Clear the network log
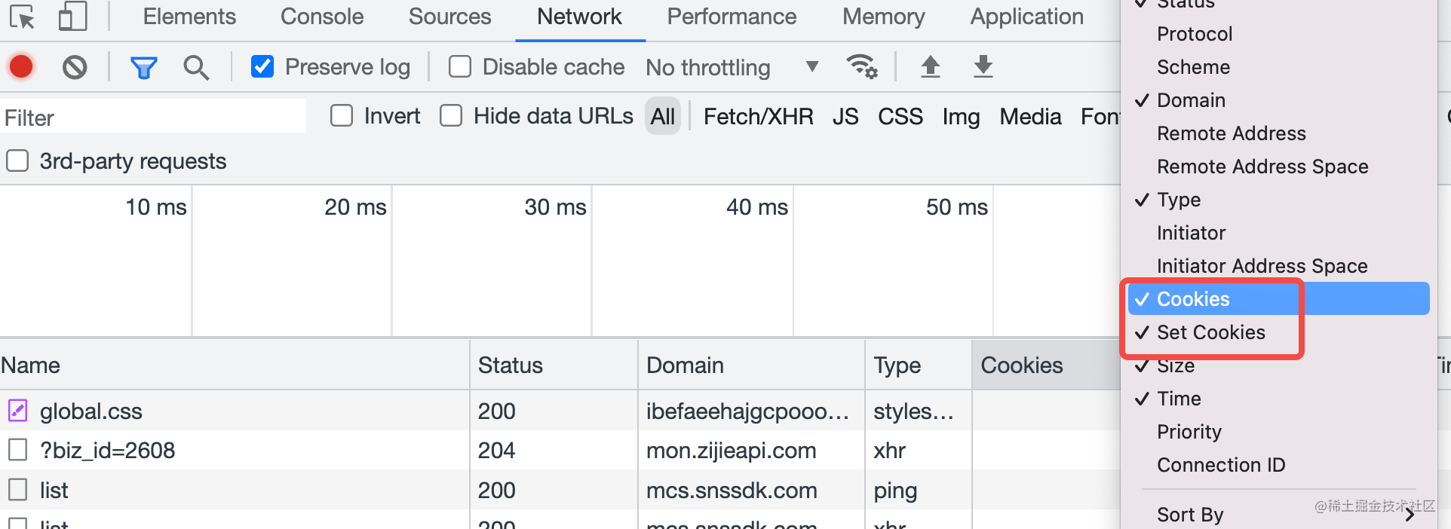The width and height of the screenshot is (1451, 529). [75, 67]
